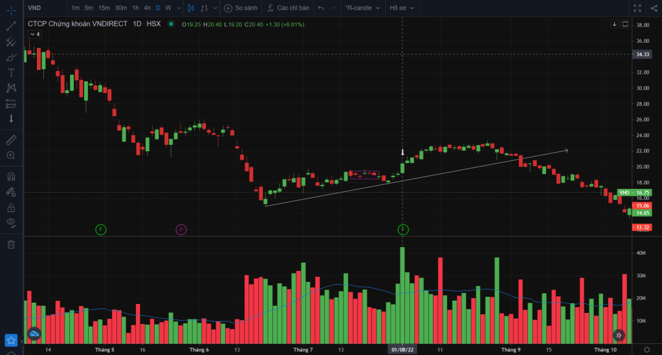Toggle magnet mode for drawings
Image resolution: width=662 pixels, height=355 pixels.
[x=11, y=177]
